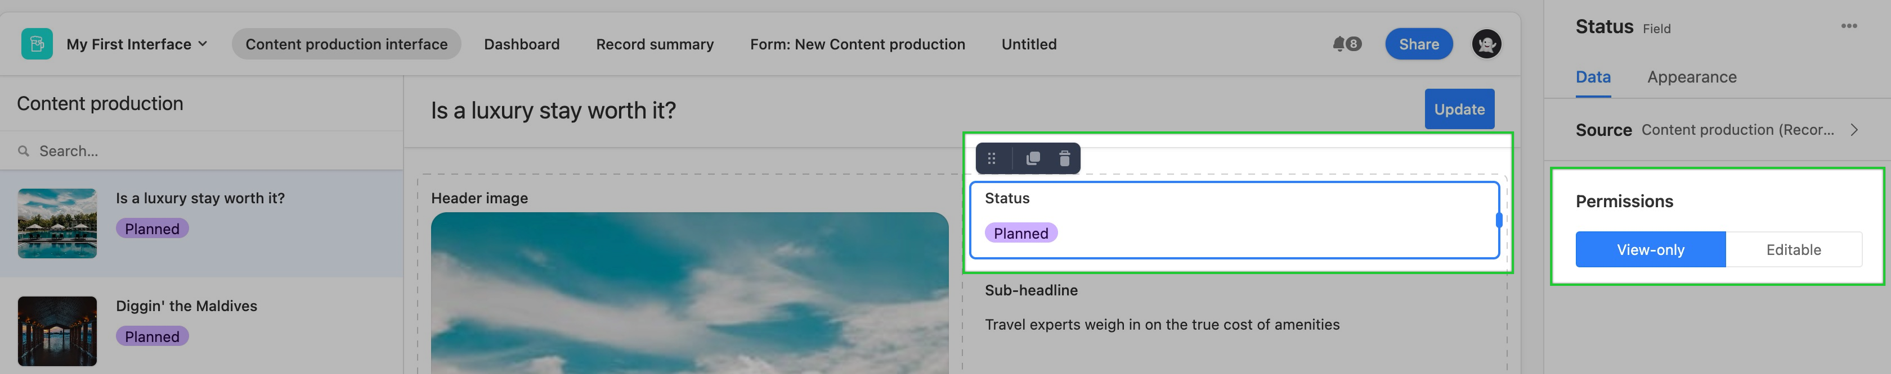This screenshot has height=374, width=1891.
Task: Delete the Status element with trash icon
Action: click(1064, 158)
